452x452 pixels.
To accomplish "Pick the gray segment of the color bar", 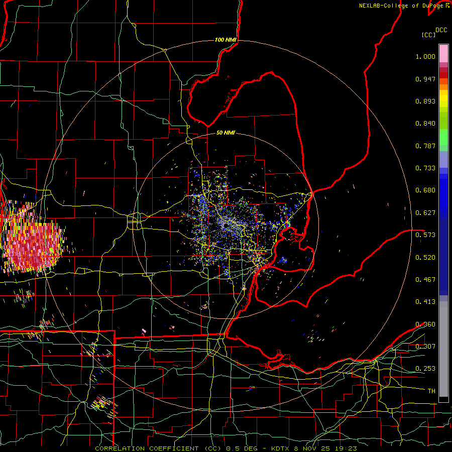I will 443,349.
